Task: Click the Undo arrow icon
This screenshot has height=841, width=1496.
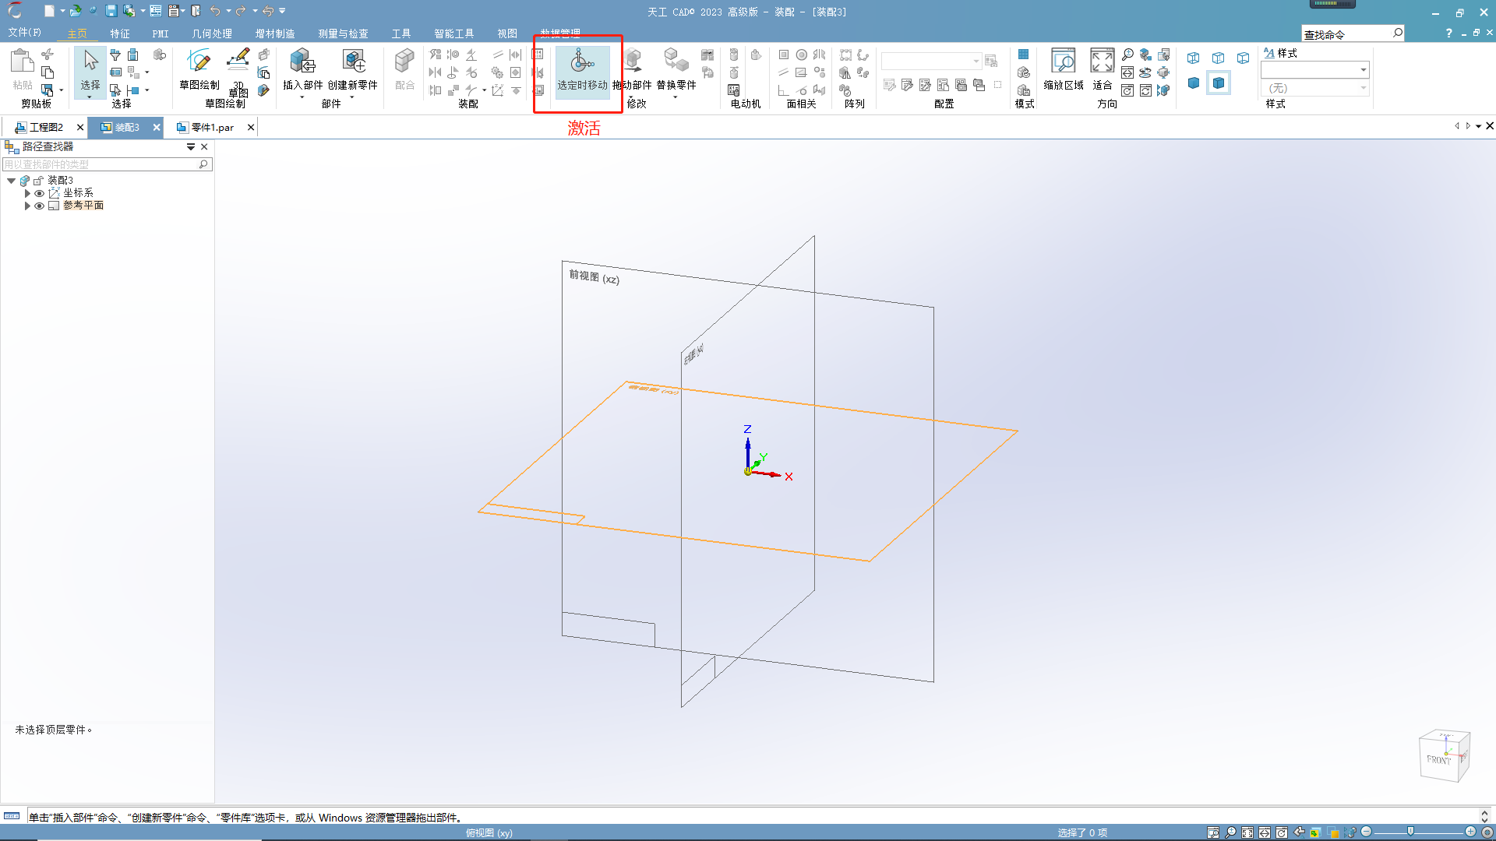Action: point(214,11)
